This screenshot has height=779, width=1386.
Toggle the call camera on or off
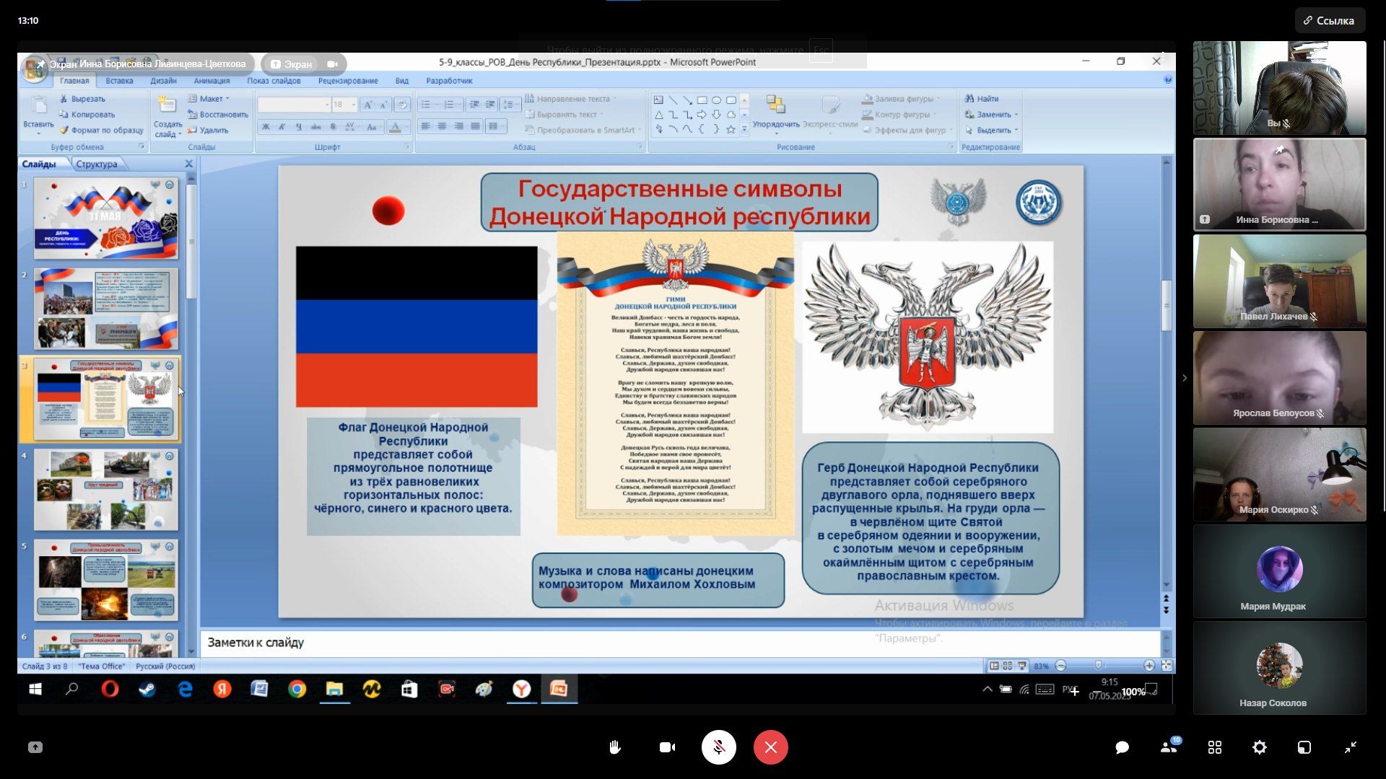[667, 747]
